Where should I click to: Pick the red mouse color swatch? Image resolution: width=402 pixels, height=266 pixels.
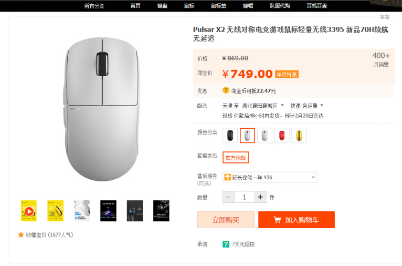pos(282,136)
